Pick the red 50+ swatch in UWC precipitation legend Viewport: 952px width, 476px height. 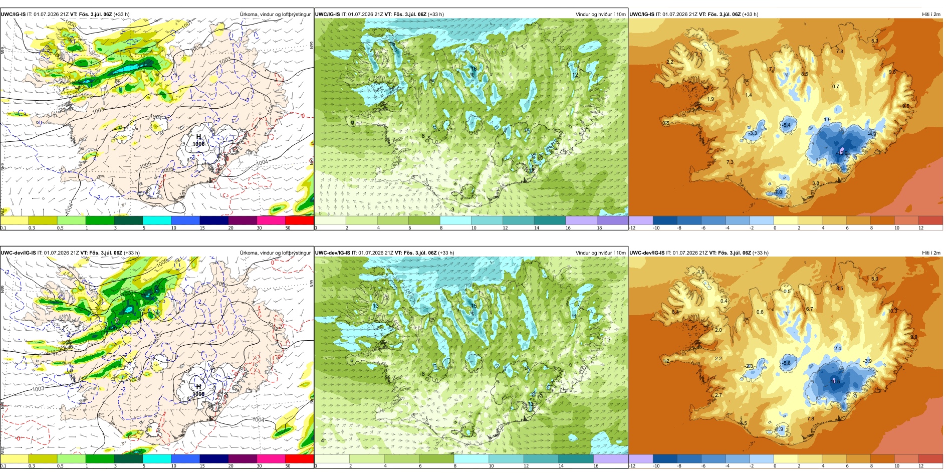pyautogui.click(x=299, y=220)
